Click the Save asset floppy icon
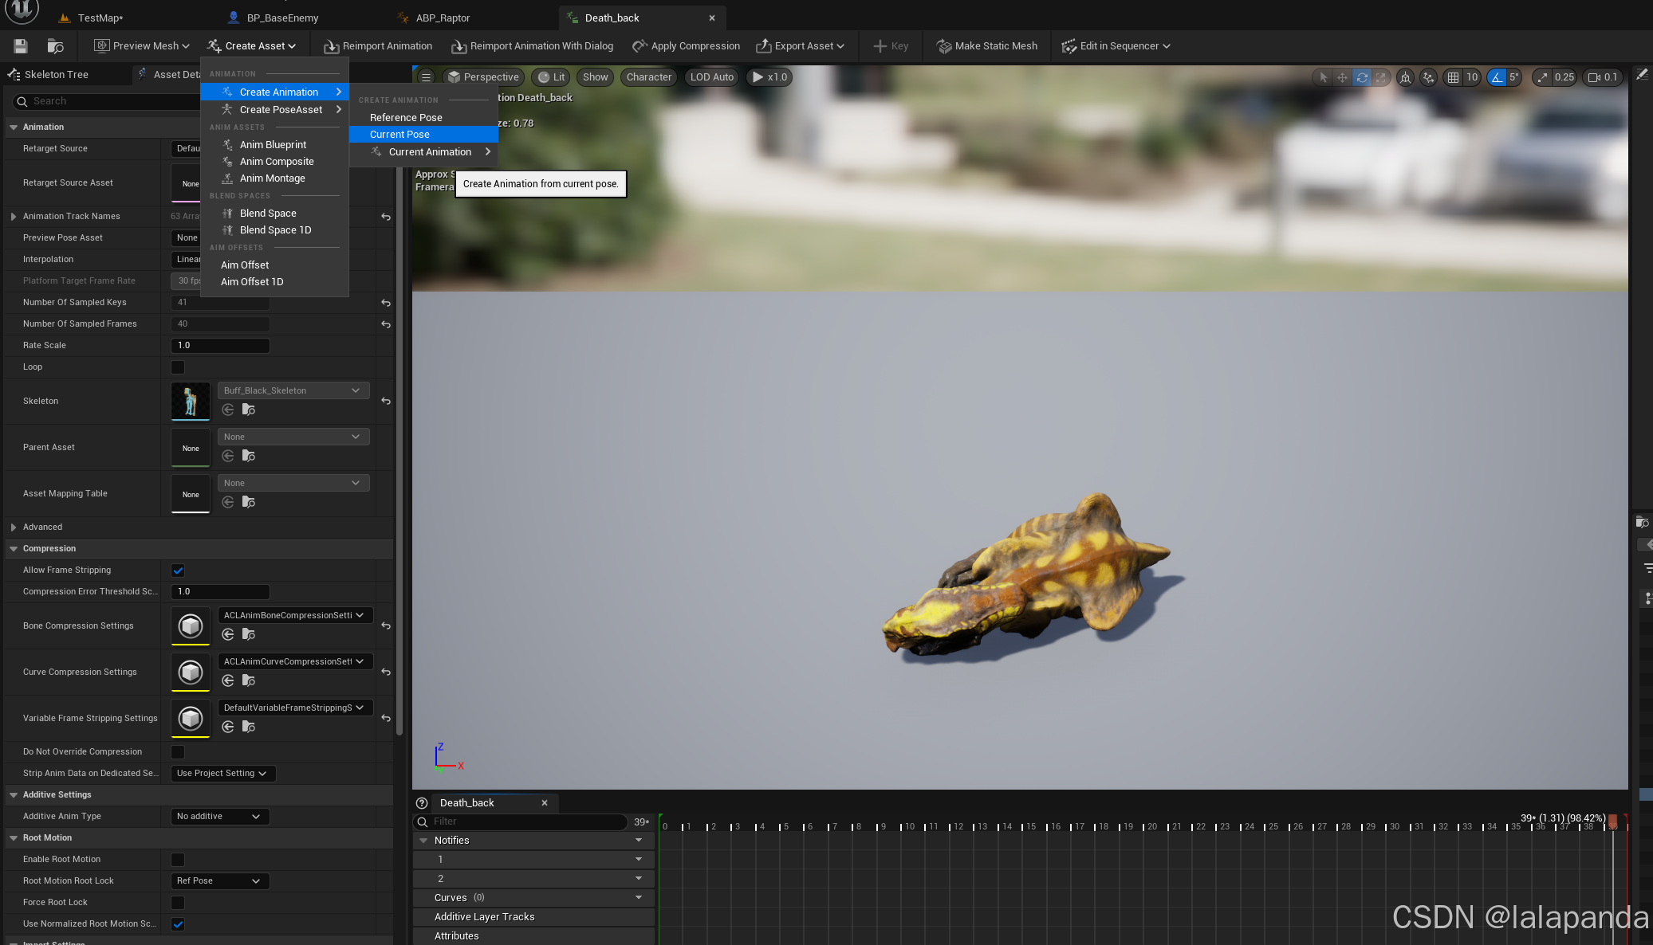This screenshot has height=945, width=1653. 21,46
